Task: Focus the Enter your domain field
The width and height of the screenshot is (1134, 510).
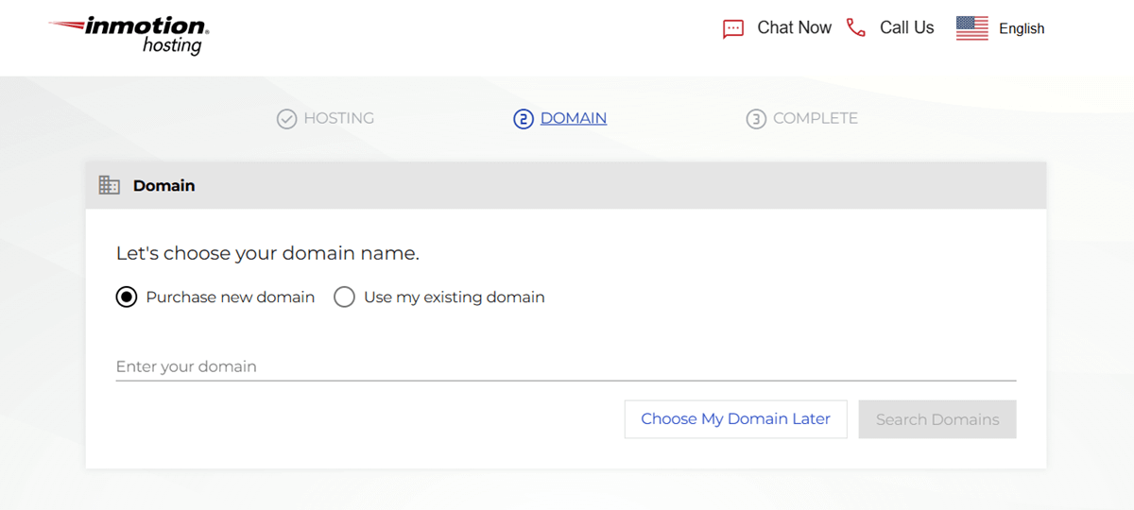Action: (x=566, y=366)
